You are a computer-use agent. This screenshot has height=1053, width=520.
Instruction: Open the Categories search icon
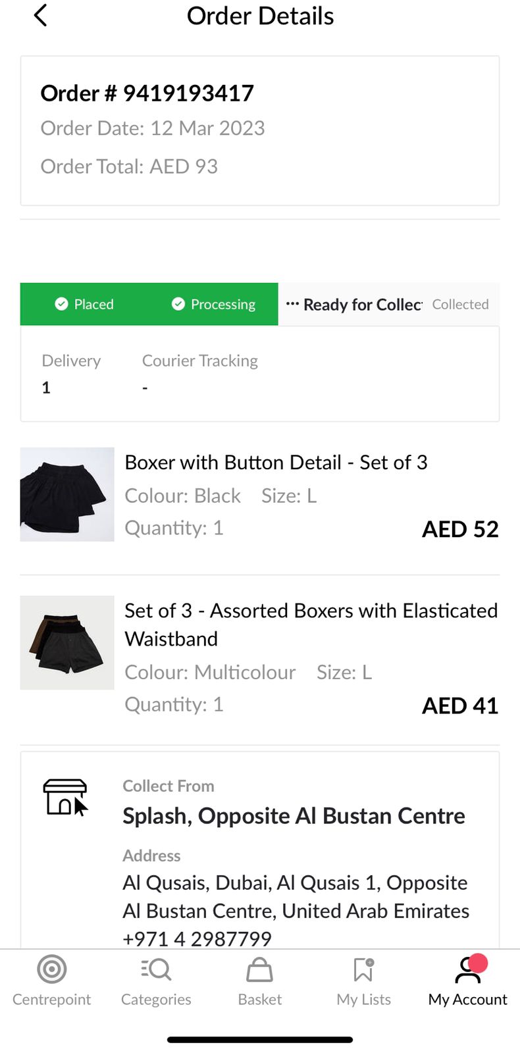point(156,969)
